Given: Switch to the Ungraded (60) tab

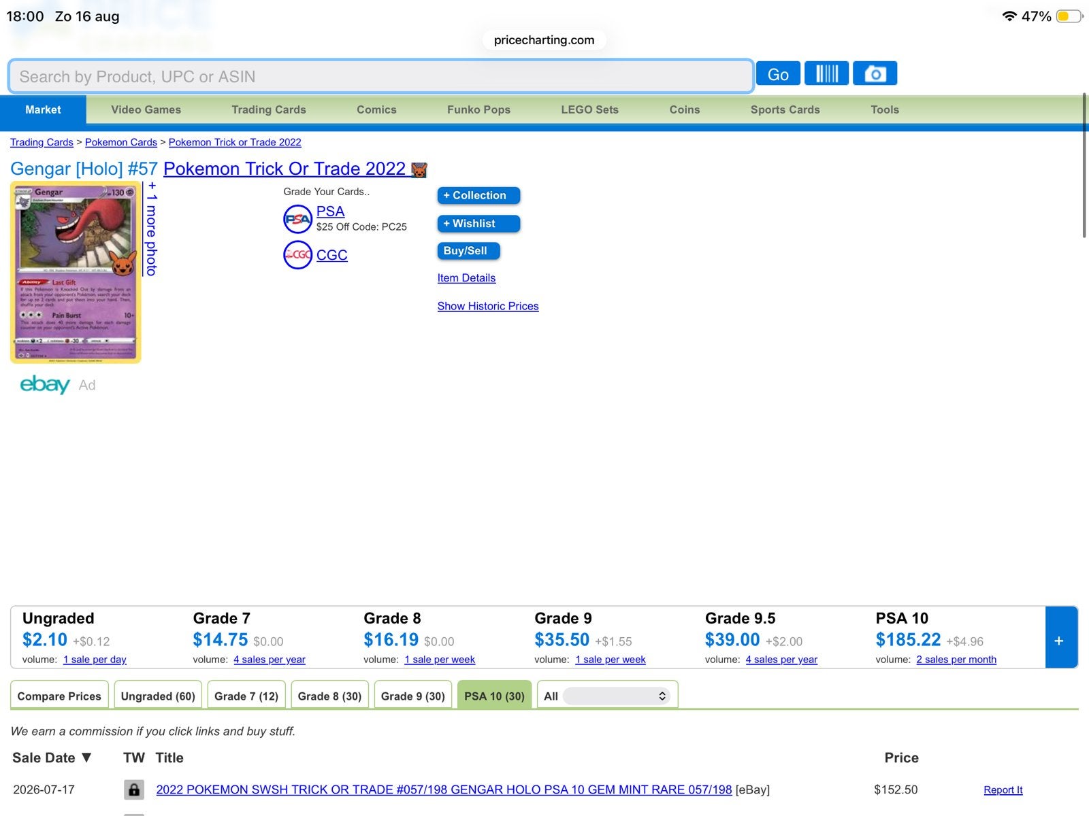Looking at the screenshot, I should 158,696.
